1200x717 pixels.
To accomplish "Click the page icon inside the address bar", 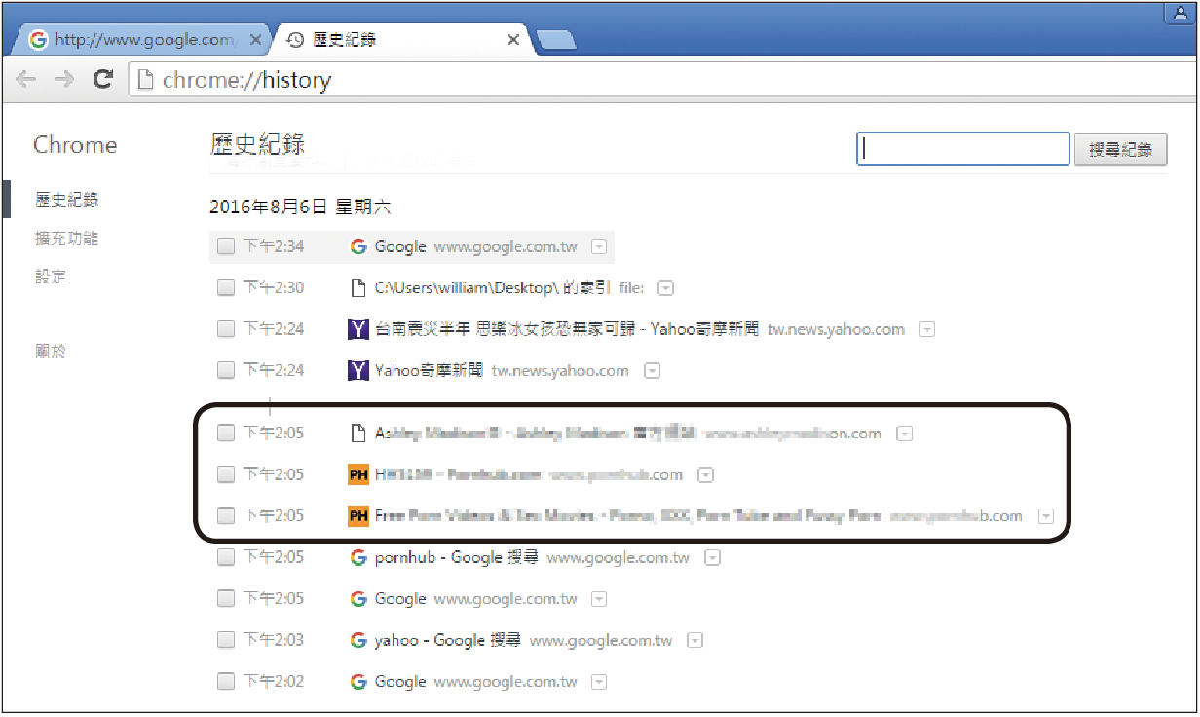I will 145,80.
